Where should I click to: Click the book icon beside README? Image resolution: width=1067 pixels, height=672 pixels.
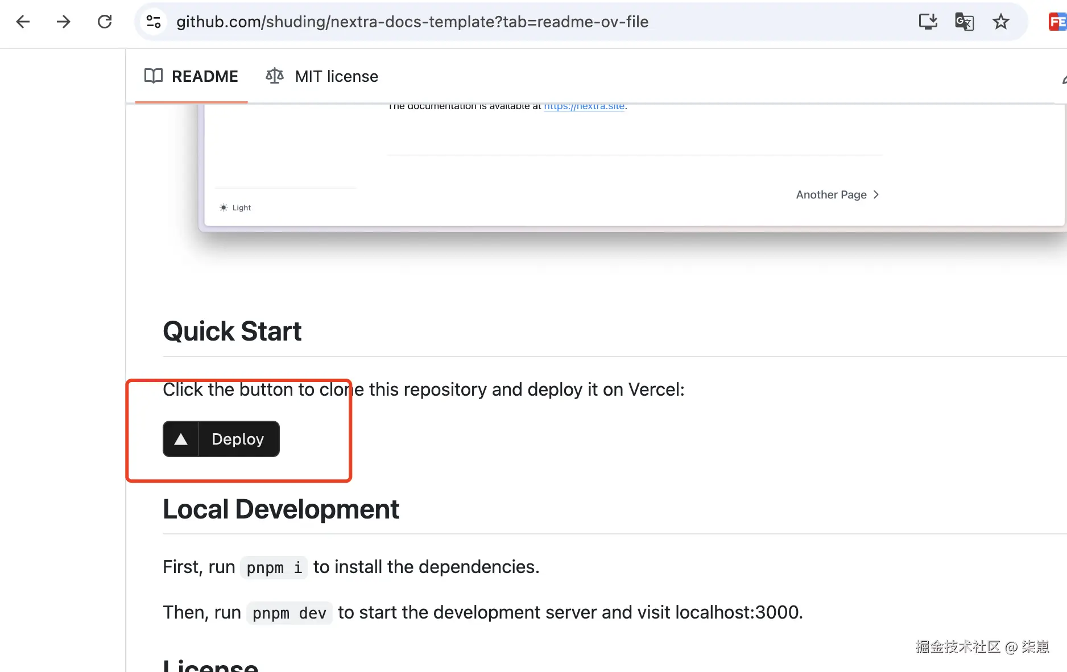154,76
